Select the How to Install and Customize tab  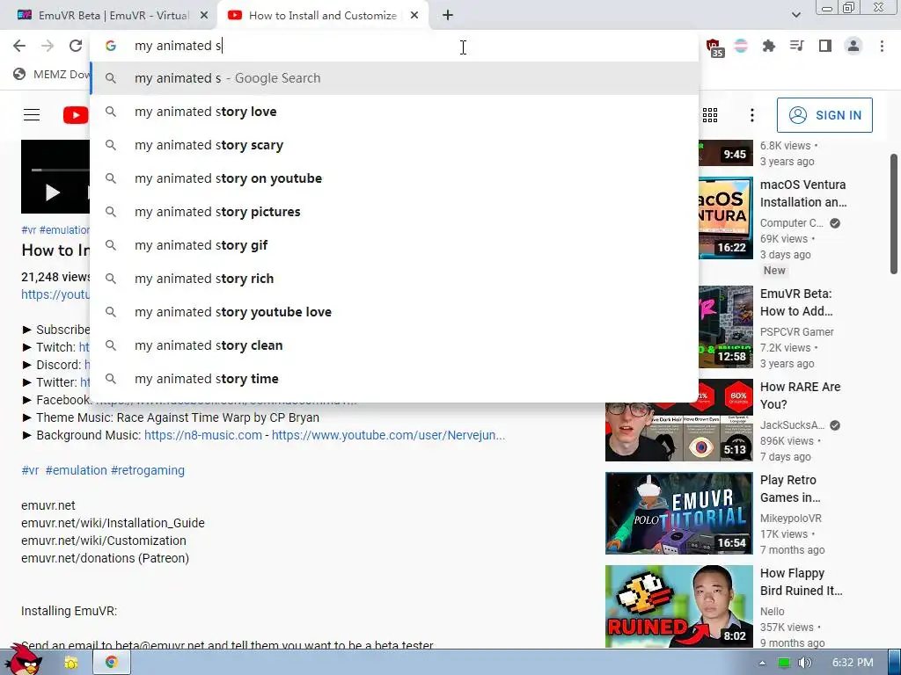point(323,16)
